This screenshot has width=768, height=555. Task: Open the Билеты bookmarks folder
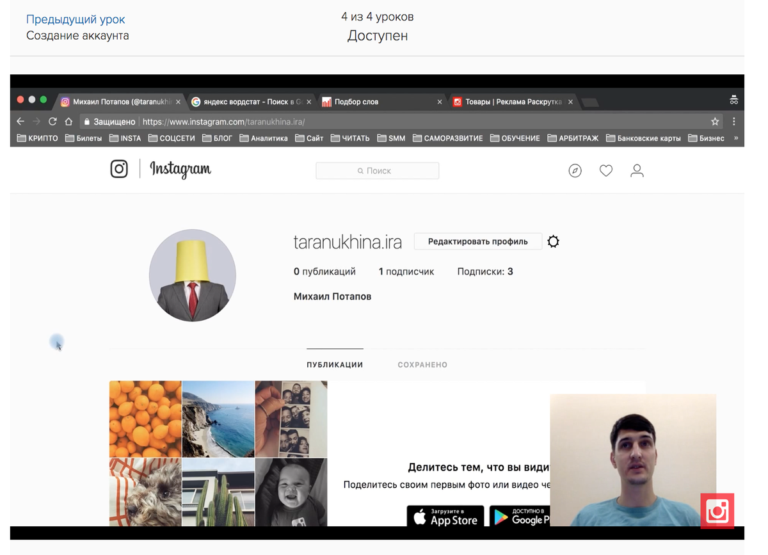[x=84, y=138]
